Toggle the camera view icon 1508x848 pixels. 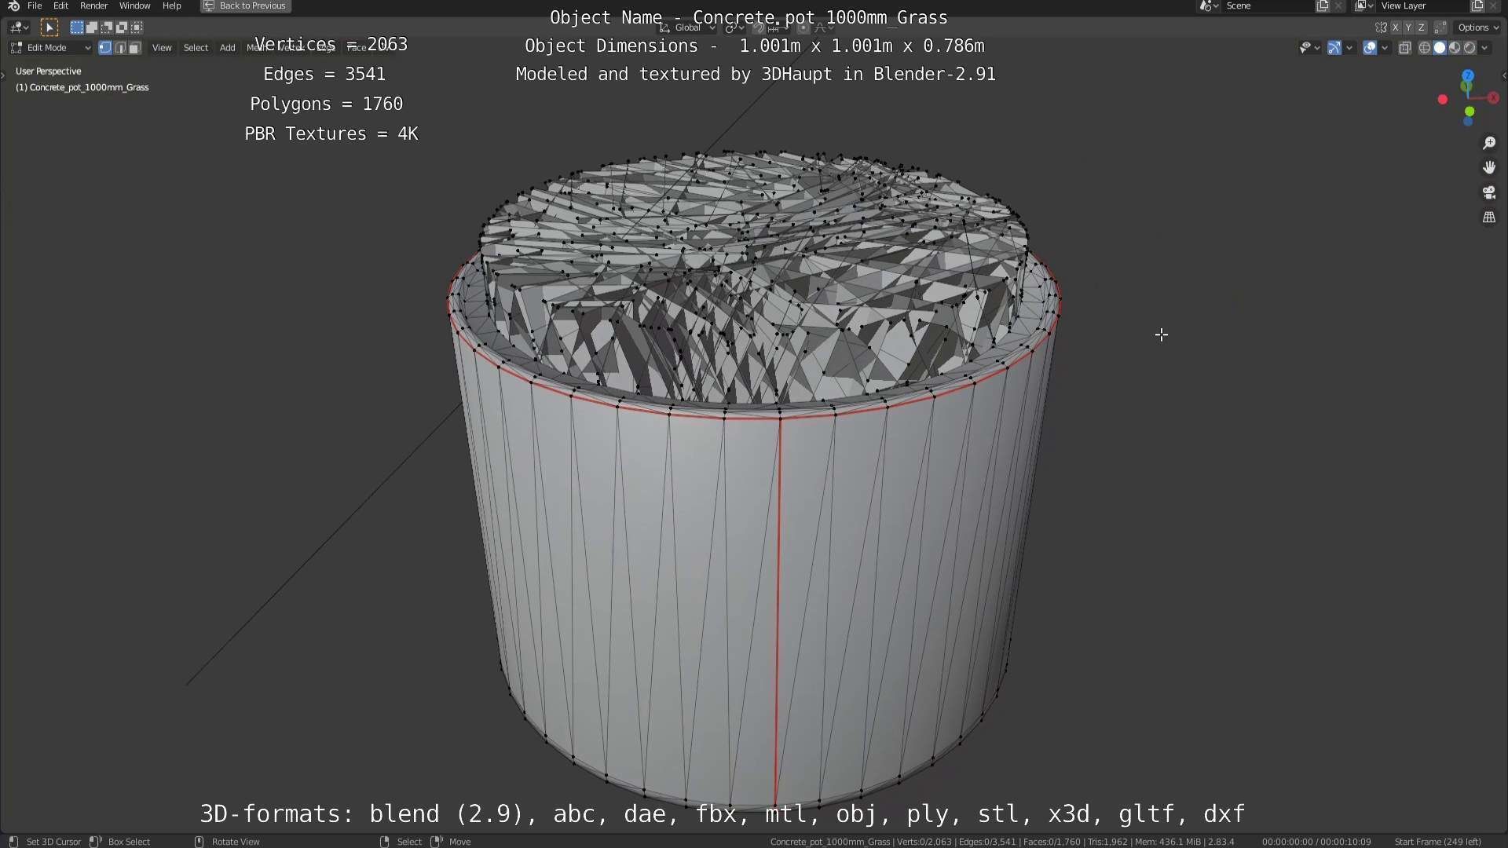[1489, 192]
